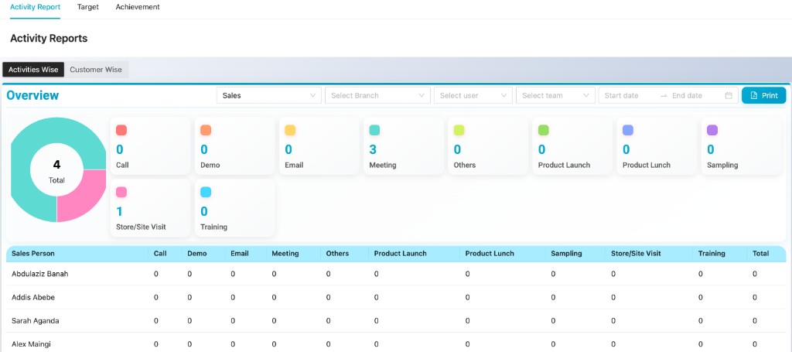Click the Print button
Viewport: 792px width, 352px height.
(x=763, y=95)
